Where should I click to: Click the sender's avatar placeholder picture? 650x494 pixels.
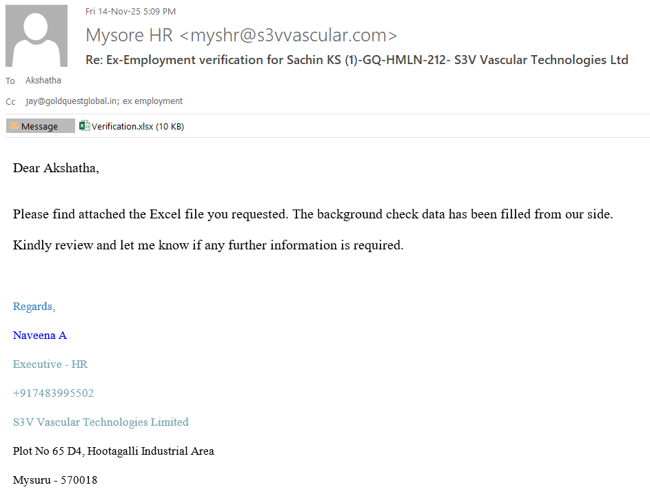pyautogui.click(x=37, y=36)
